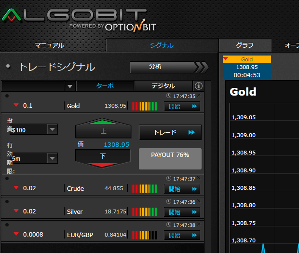Open the 5m expiry dropdown
Viewport: 299px width, 253px height.
pos(52,158)
